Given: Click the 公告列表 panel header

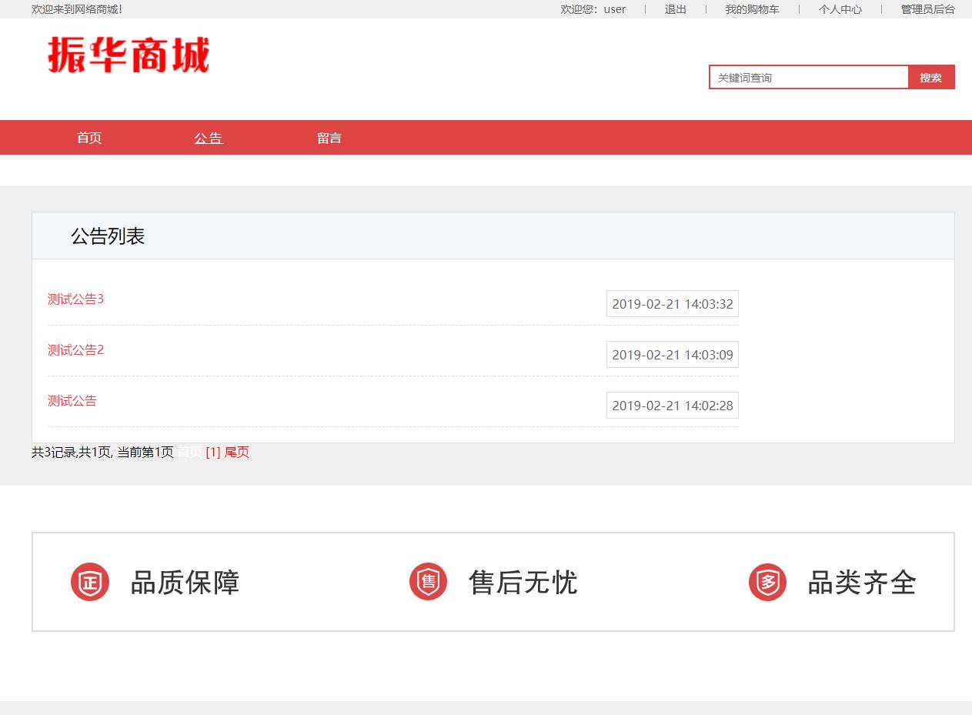Looking at the screenshot, I should 108,236.
